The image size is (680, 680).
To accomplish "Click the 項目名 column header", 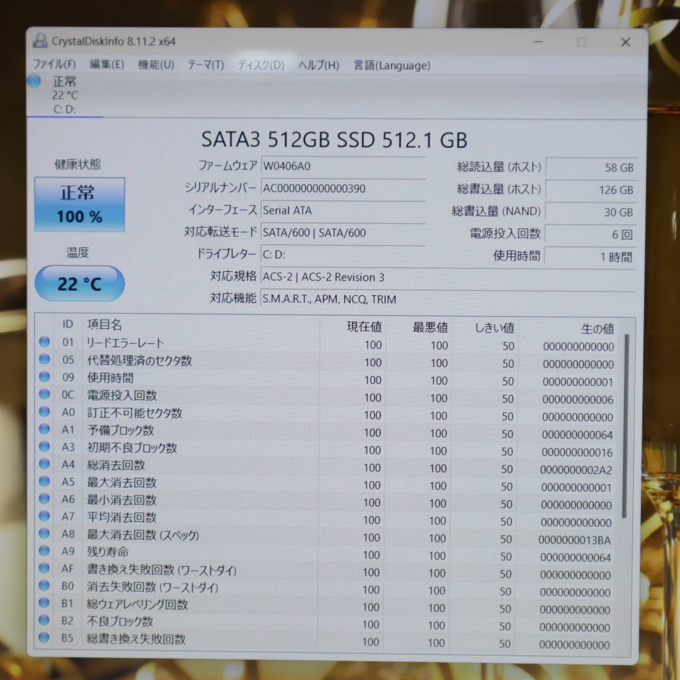I will tap(105, 324).
